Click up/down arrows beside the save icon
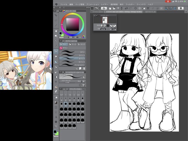The image size is (188, 141). pos(121,8)
